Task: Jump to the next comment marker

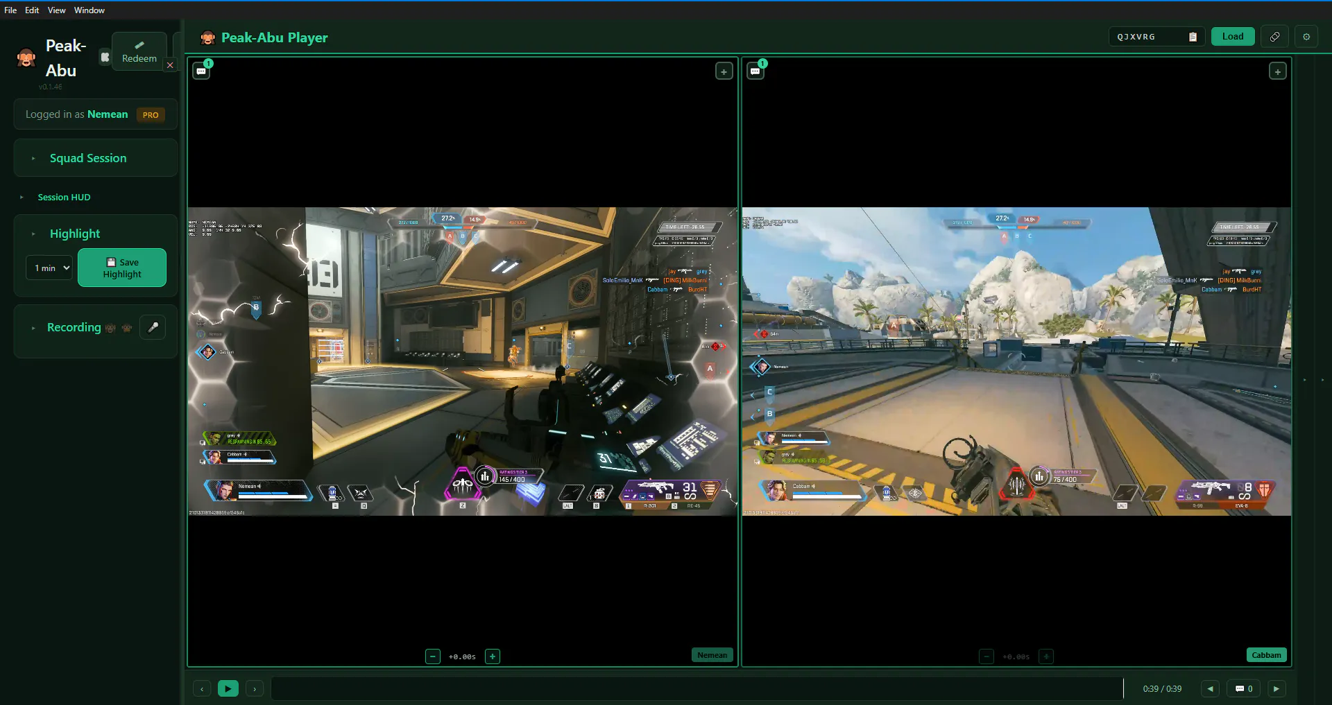Action: 1276,688
